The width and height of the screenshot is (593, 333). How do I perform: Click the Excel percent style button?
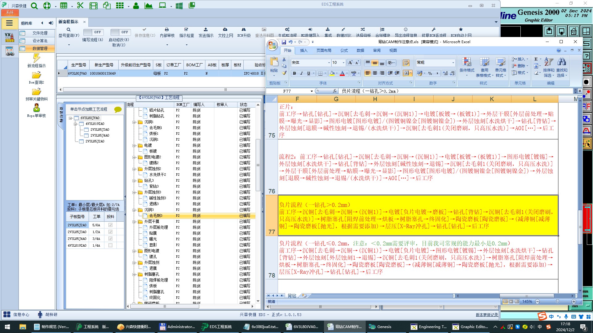point(430,73)
